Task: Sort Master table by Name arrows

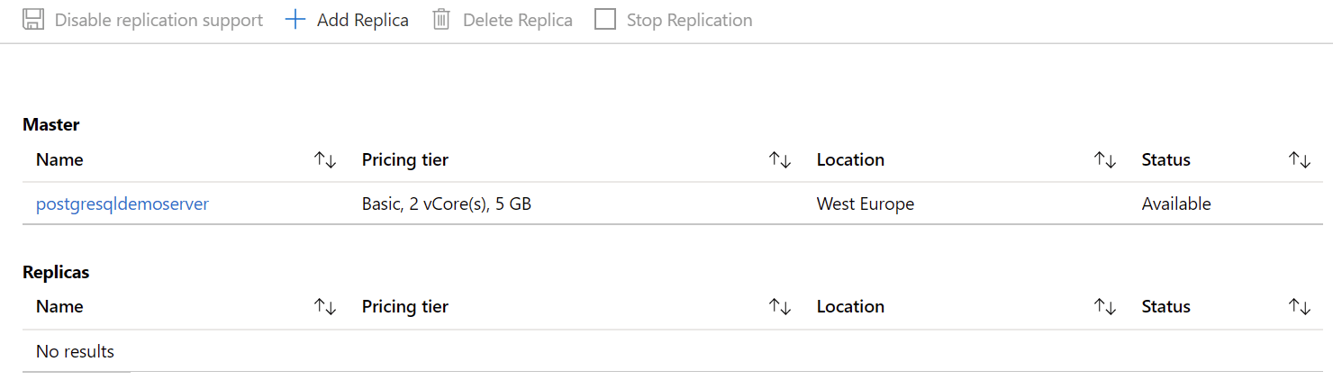Action: click(325, 159)
